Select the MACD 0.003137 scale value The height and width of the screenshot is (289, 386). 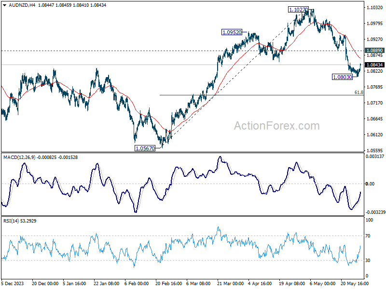[375, 156]
